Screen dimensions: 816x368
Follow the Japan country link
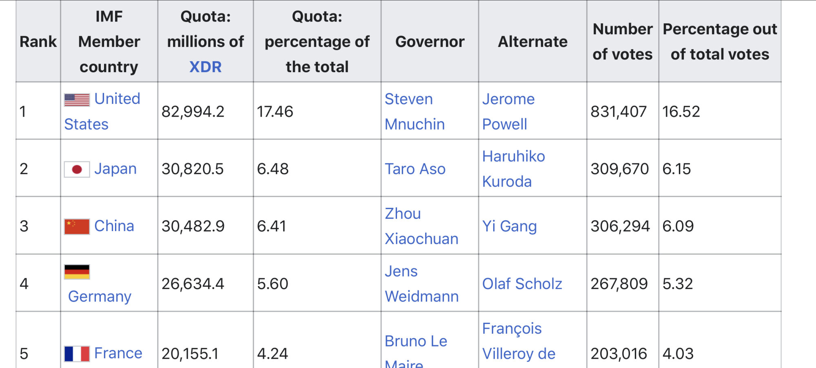[115, 169]
